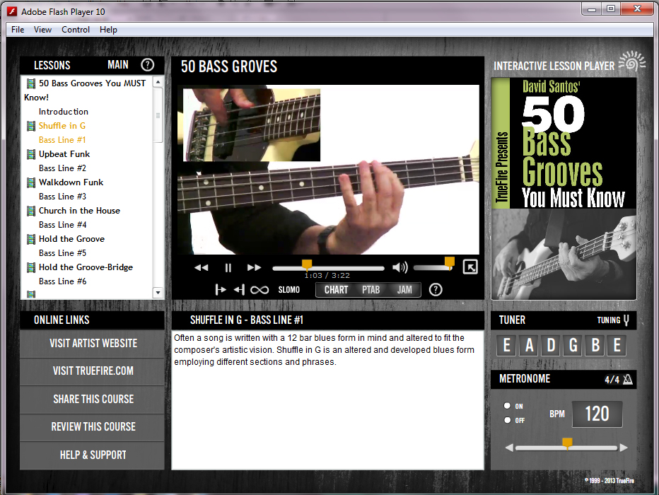Set loop end point marker
Image resolution: width=659 pixels, height=495 pixels.
pos(239,289)
